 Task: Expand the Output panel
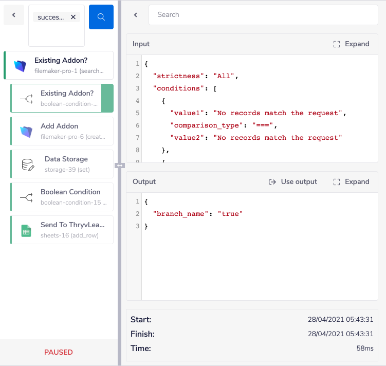[351, 182]
